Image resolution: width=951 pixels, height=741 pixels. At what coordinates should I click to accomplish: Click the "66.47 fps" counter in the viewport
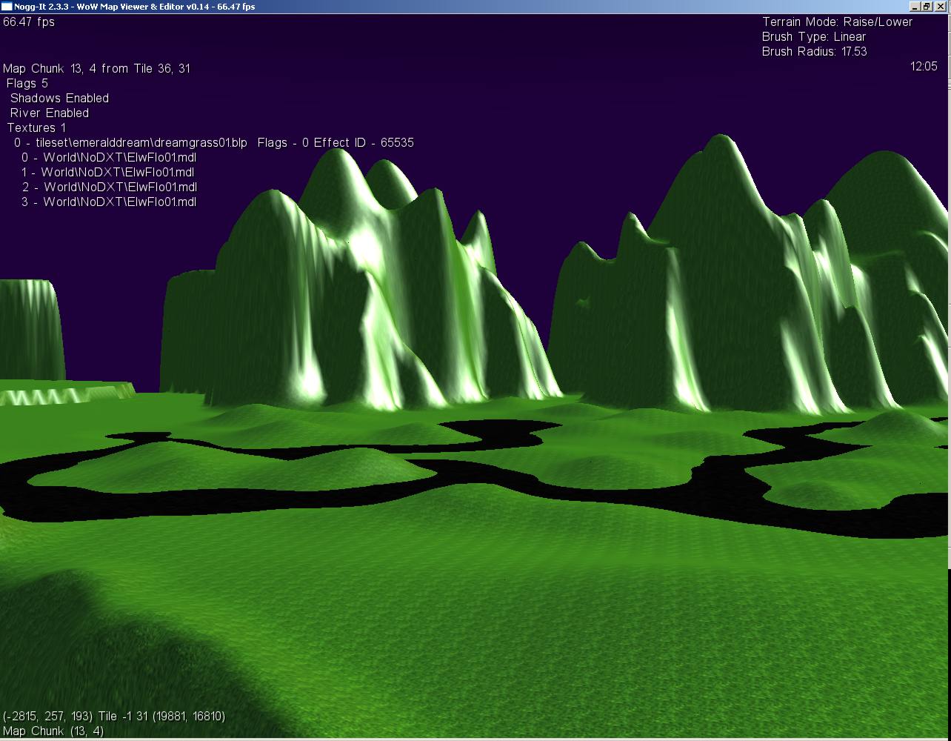pyautogui.click(x=29, y=22)
